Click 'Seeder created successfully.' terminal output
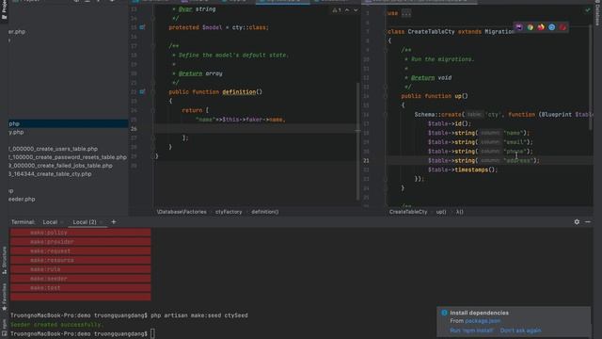Screen dimensions: 602x339 [56, 324]
